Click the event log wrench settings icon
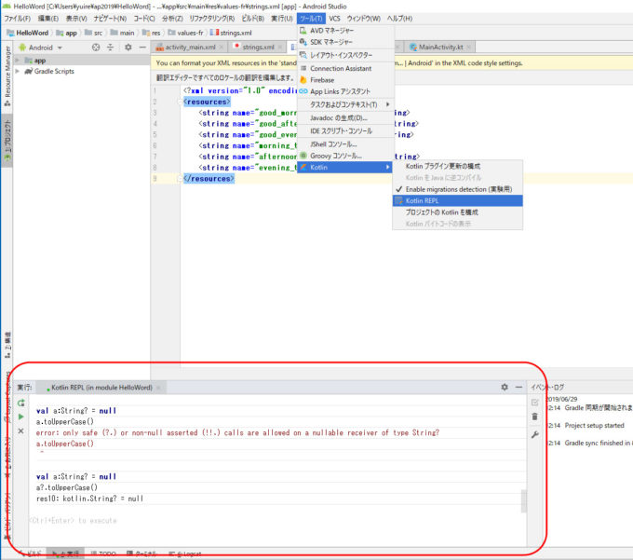This screenshot has height=560, width=633. click(x=535, y=435)
